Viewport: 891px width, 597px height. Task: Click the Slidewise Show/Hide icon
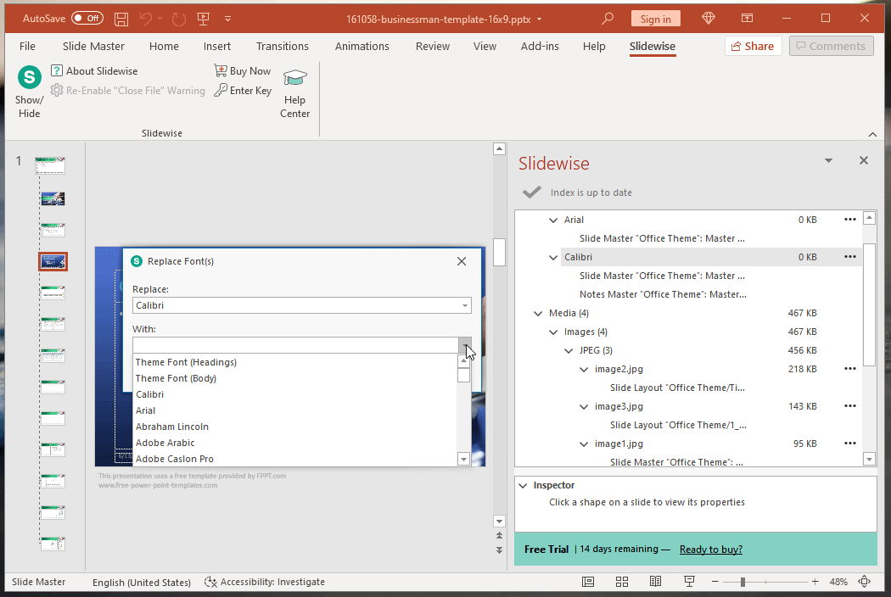pyautogui.click(x=30, y=78)
